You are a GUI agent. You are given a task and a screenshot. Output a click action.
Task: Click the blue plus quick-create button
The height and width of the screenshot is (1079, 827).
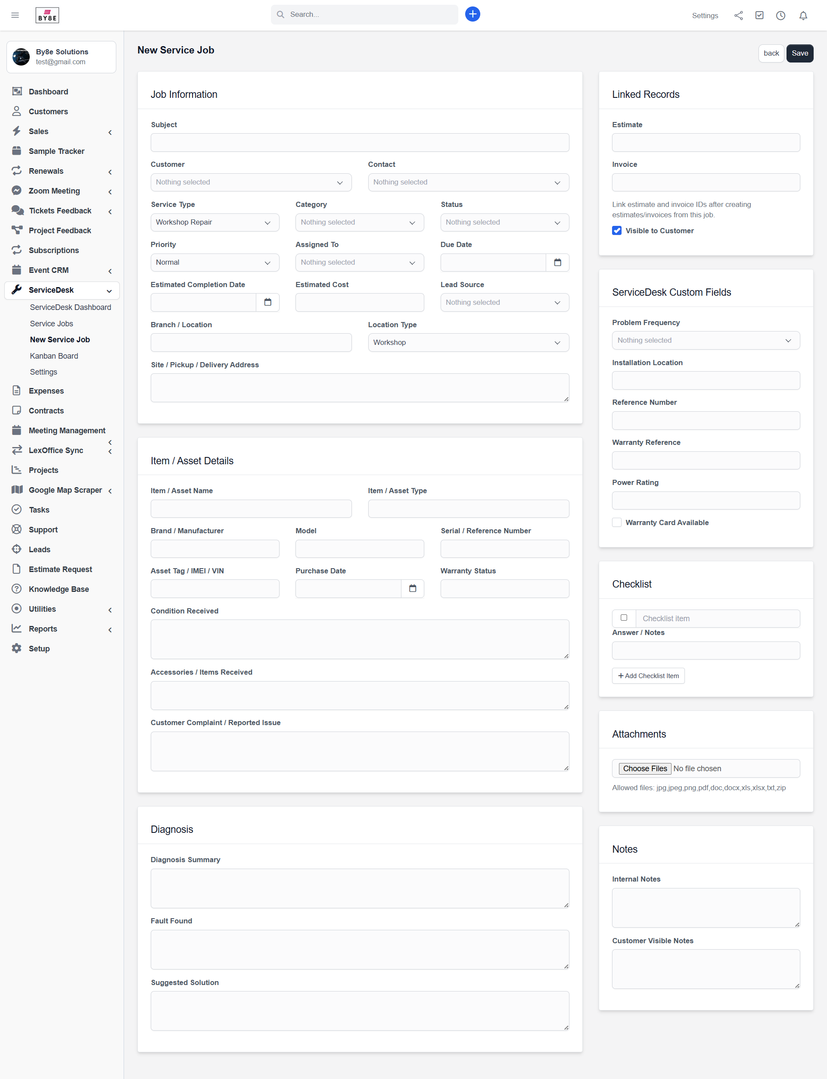pyautogui.click(x=472, y=14)
